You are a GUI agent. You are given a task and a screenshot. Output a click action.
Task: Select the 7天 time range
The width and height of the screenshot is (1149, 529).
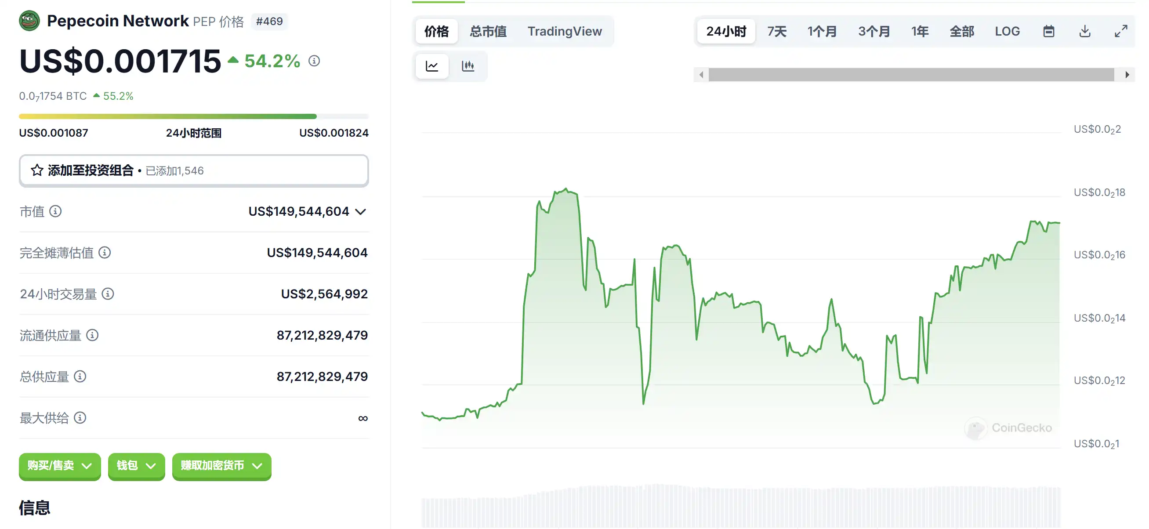(x=776, y=31)
